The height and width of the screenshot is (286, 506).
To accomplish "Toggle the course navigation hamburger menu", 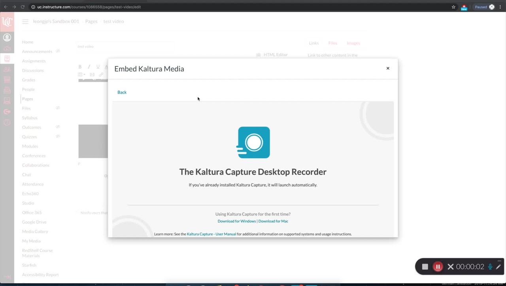I will [25, 21].
